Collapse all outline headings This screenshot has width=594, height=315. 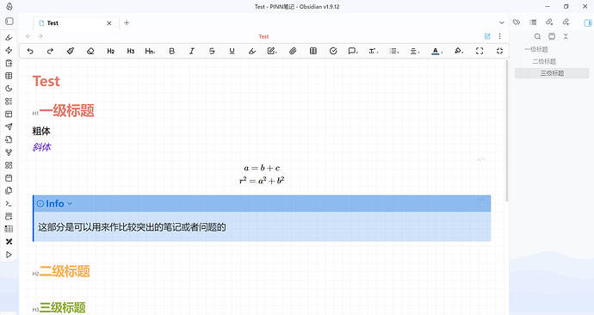coord(566,36)
